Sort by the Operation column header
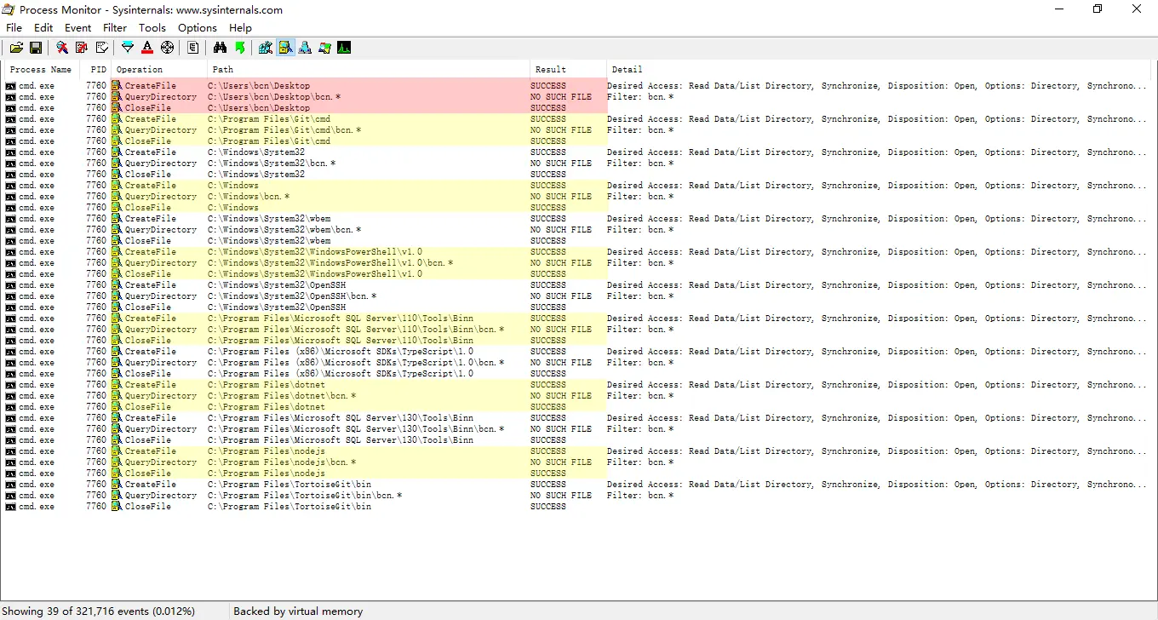1158x620 pixels. click(x=159, y=69)
